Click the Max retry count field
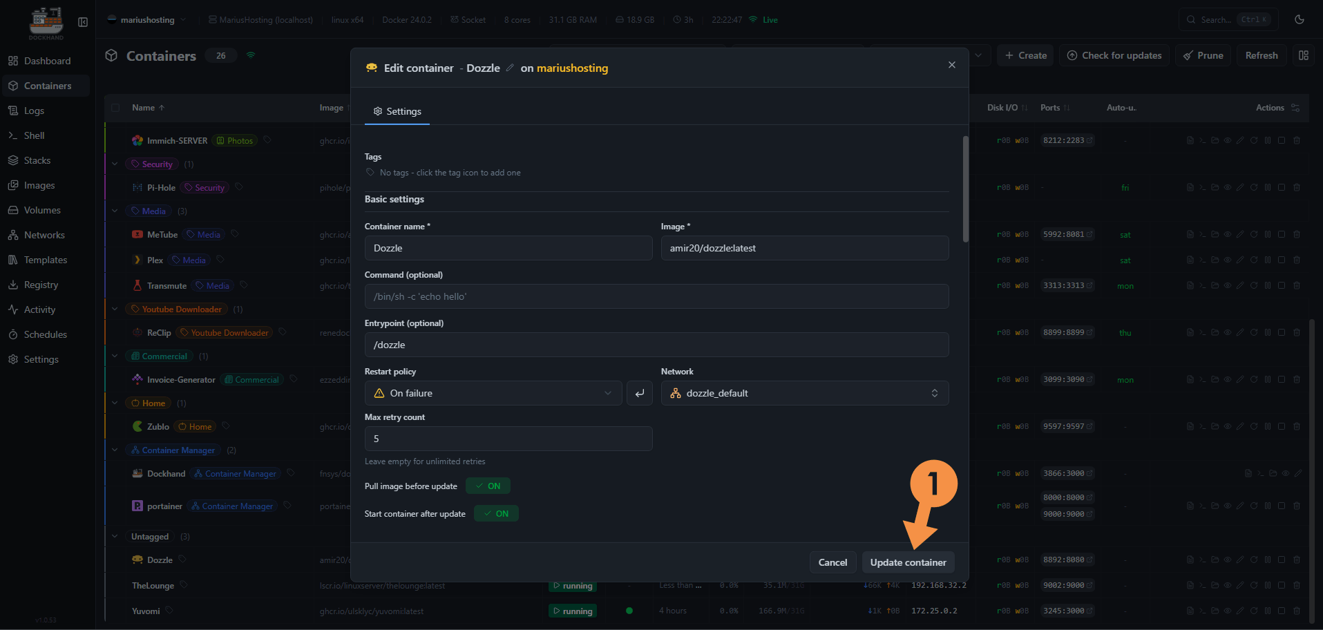The height and width of the screenshot is (630, 1323). [508, 439]
